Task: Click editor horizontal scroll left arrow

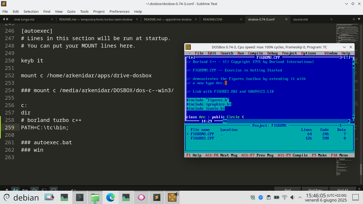Action: 224,121
